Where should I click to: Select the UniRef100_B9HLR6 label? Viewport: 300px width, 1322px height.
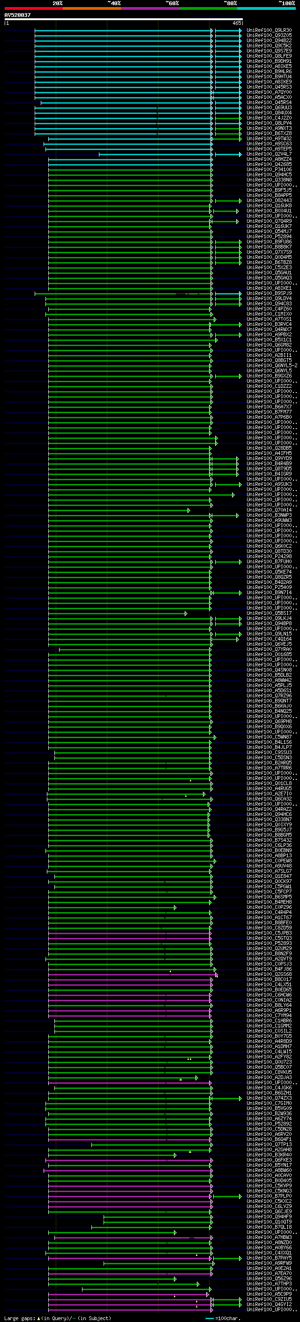(269, 71)
